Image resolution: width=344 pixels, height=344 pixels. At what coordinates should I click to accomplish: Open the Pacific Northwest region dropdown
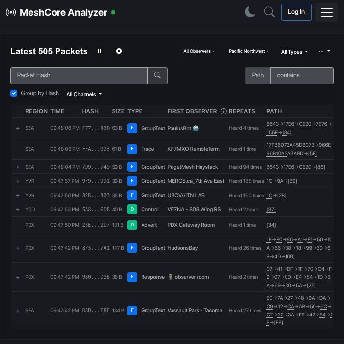pos(250,51)
